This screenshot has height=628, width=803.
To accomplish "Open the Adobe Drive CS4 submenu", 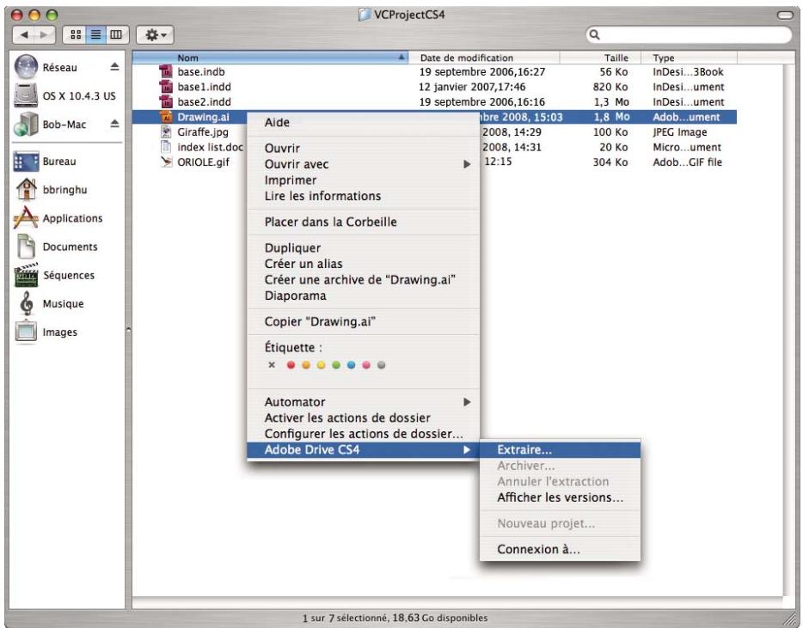I will [363, 450].
